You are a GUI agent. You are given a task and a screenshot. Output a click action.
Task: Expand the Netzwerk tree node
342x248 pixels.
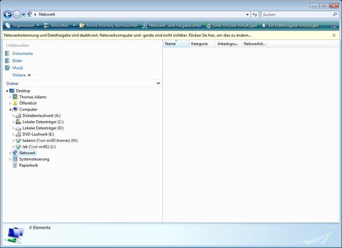[10, 153]
